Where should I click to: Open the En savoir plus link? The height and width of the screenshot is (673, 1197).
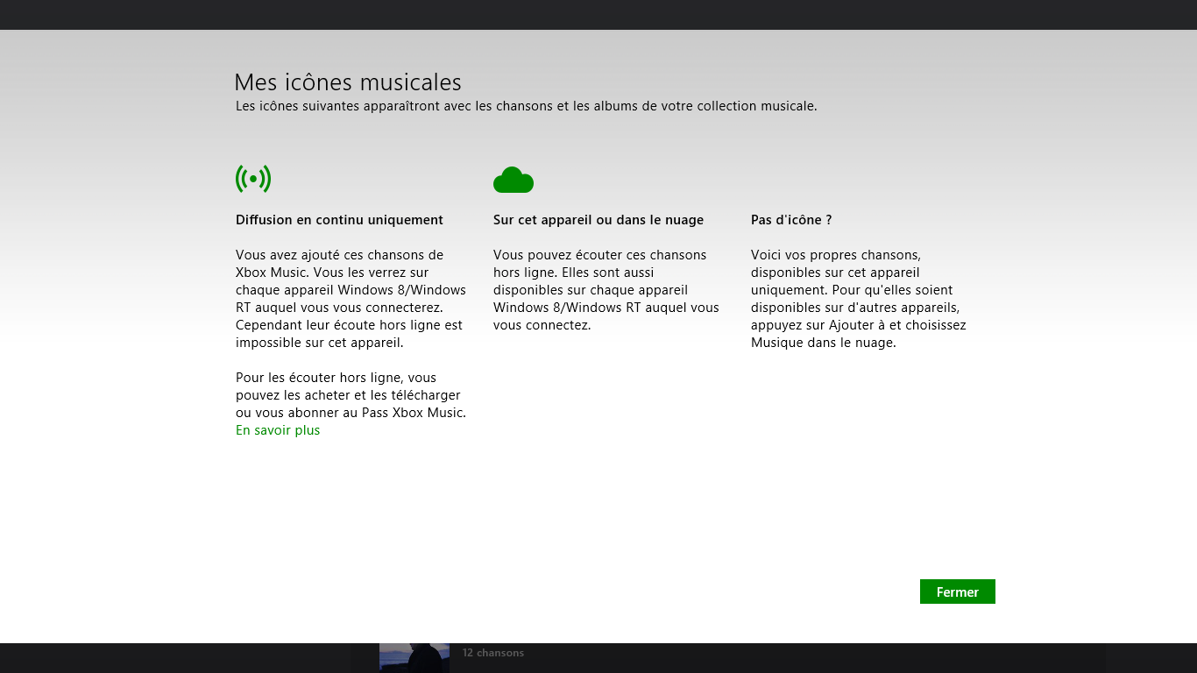click(278, 430)
